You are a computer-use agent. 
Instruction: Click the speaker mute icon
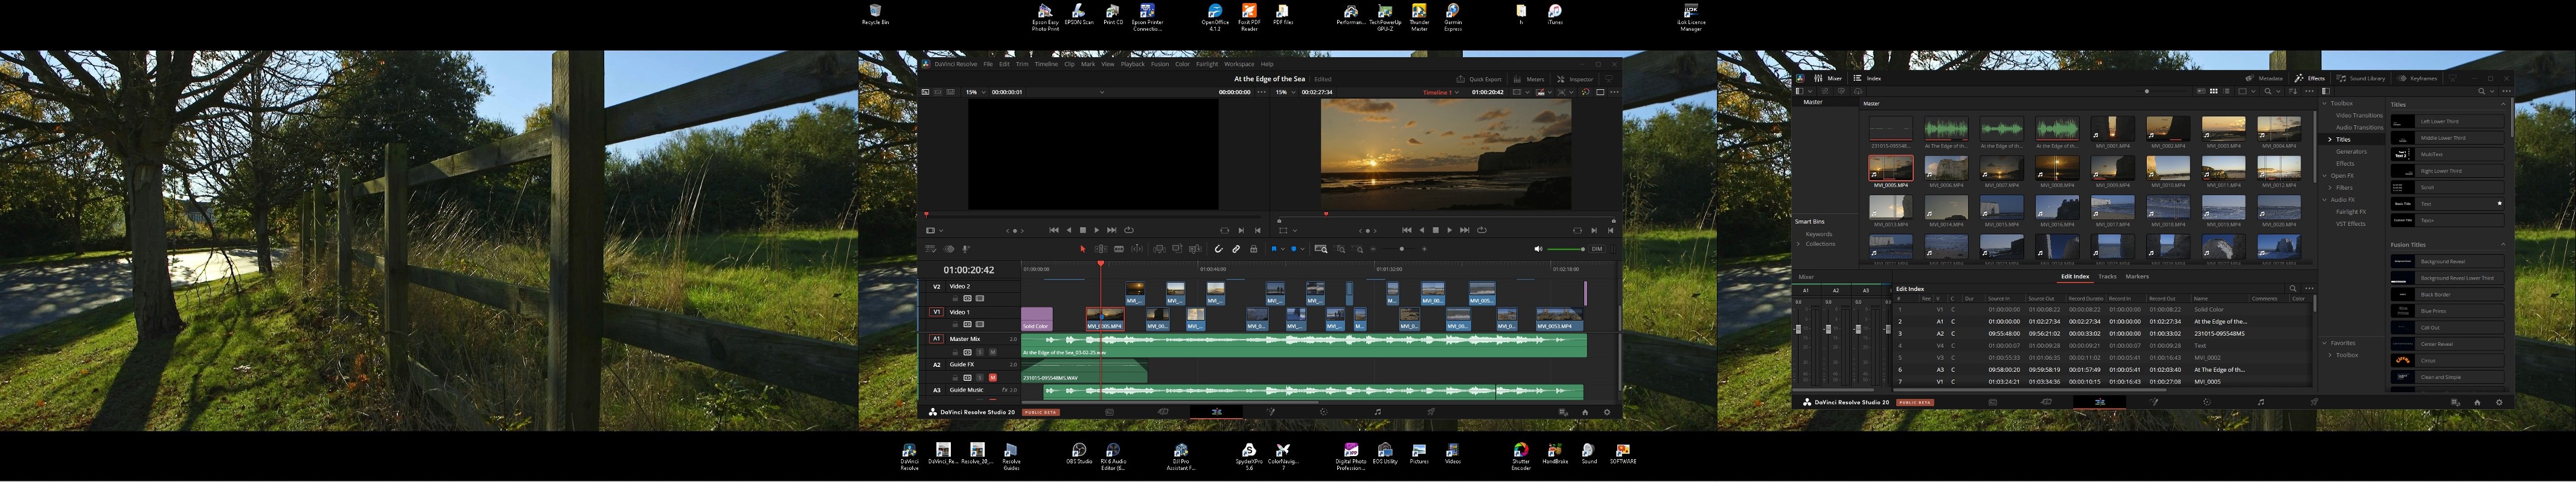point(1538,249)
